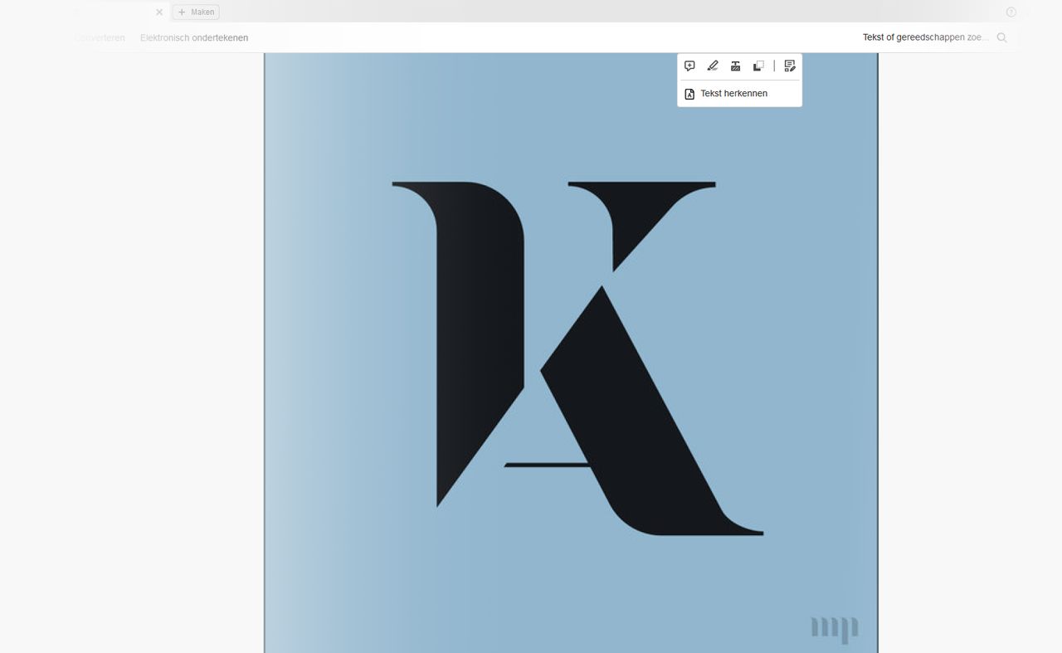Image resolution: width=1062 pixels, height=653 pixels.
Task: Open the help question mark icon
Action: point(1011,12)
